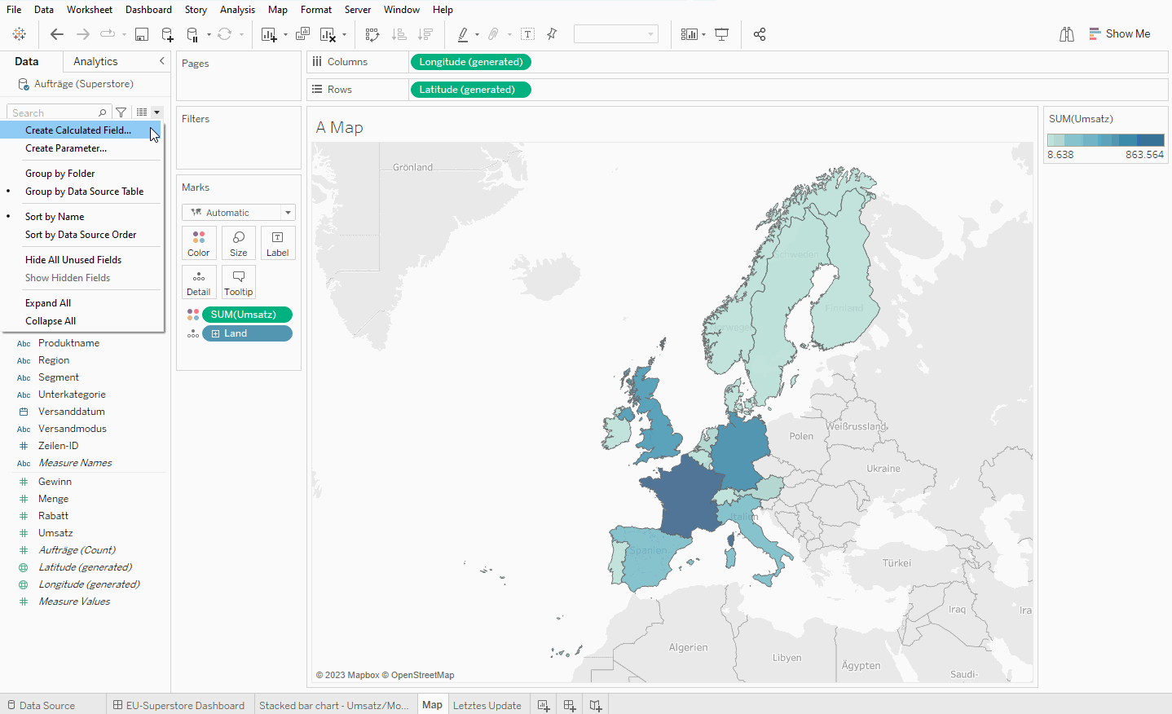Open the Analysis menu
The width and height of the screenshot is (1172, 714).
click(x=237, y=10)
